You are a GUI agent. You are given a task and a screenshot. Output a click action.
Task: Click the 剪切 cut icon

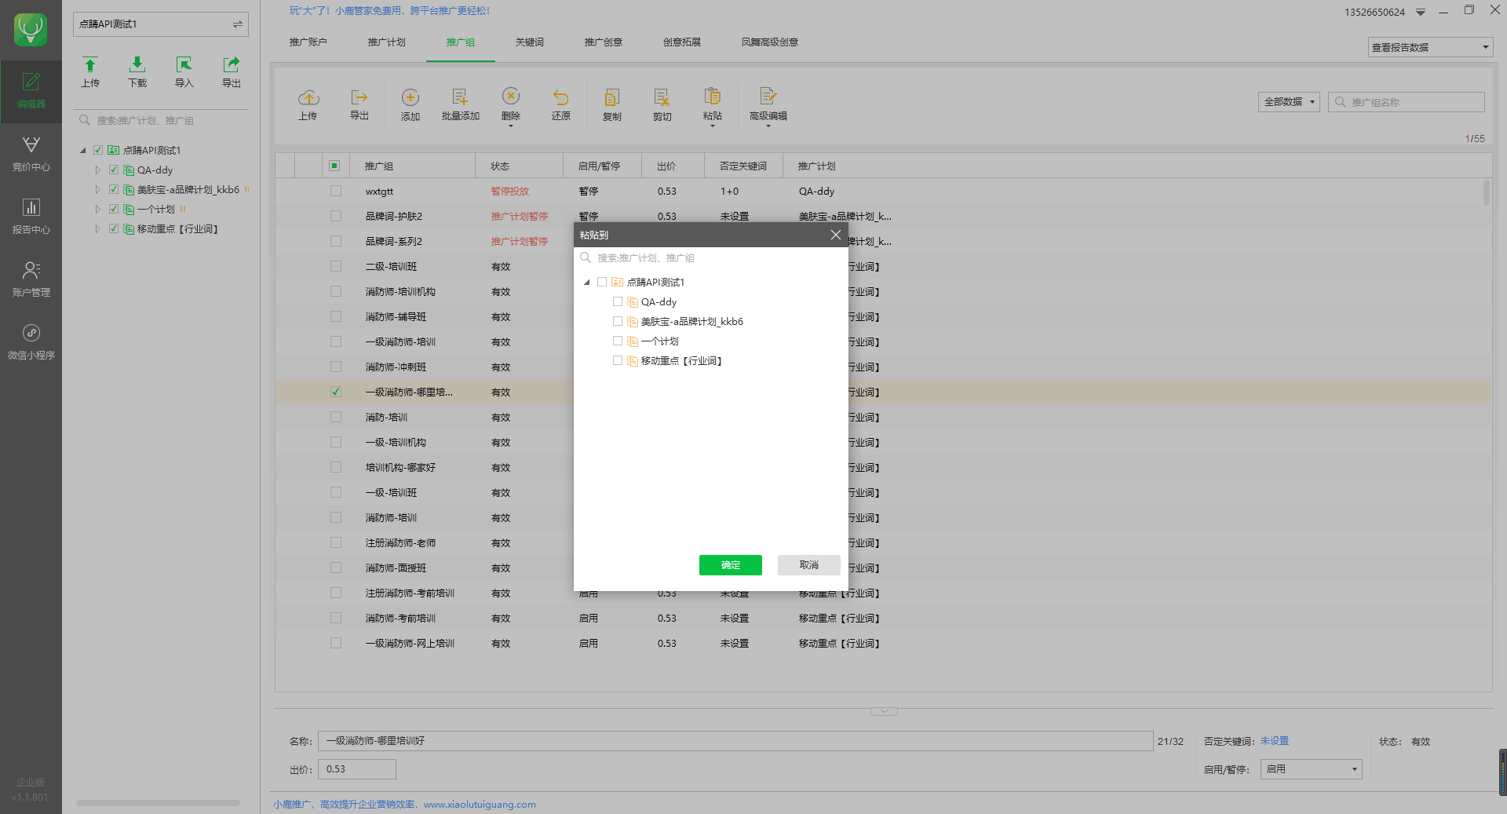click(x=662, y=104)
